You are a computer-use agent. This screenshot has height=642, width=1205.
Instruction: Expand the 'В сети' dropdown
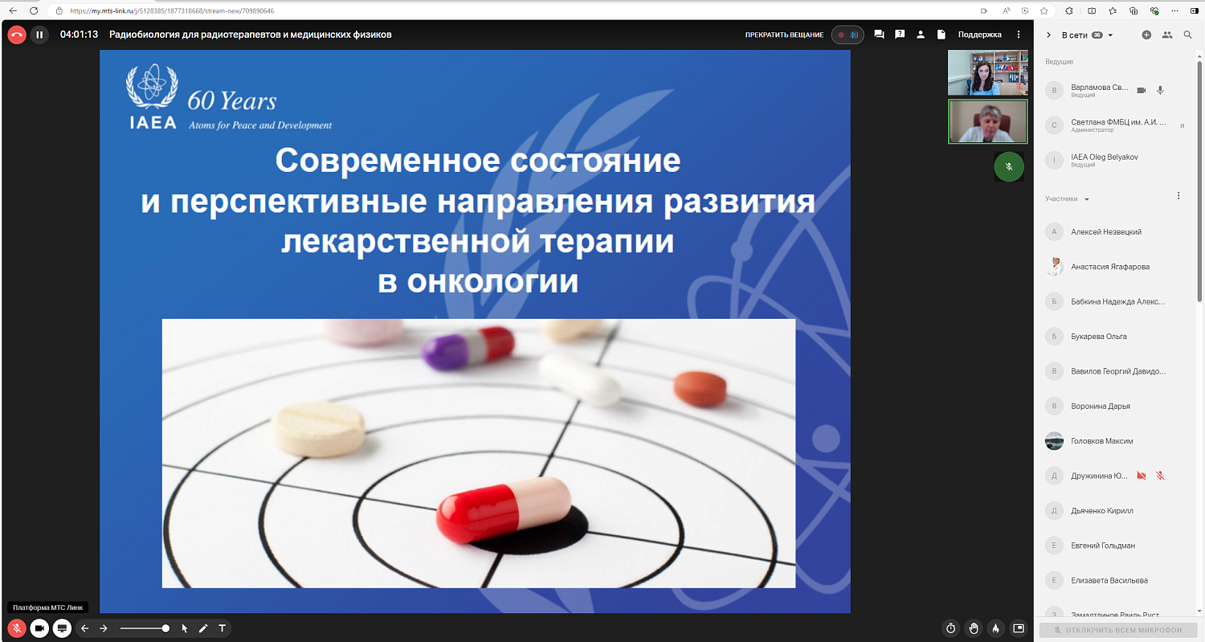pos(1110,35)
